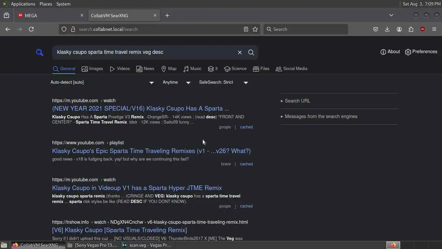Switch to the Social Media category tab
This screenshot has height=249, width=442.
pyautogui.click(x=292, y=69)
